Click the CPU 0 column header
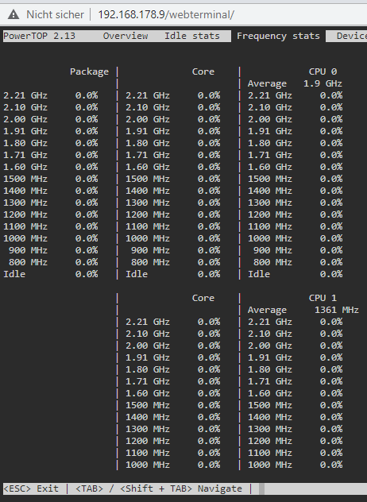The width and height of the screenshot is (367, 502). [323, 71]
